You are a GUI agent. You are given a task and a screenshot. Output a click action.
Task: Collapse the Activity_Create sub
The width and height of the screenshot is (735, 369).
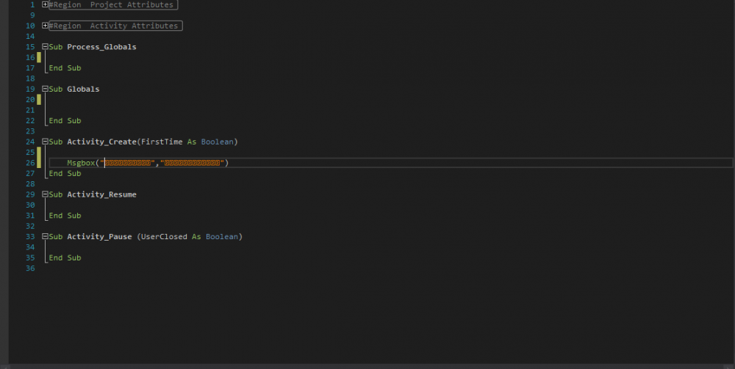(46, 142)
